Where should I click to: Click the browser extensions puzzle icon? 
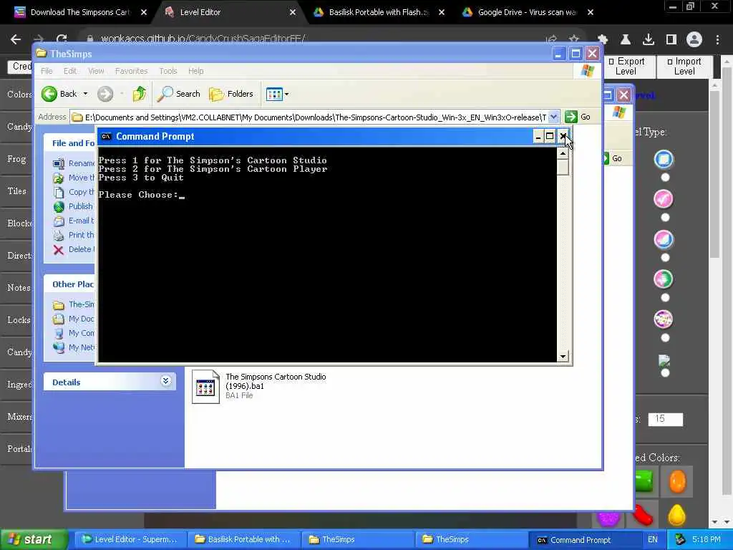(x=603, y=39)
